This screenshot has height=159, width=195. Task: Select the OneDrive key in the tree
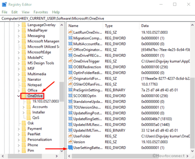click(x=35, y=96)
